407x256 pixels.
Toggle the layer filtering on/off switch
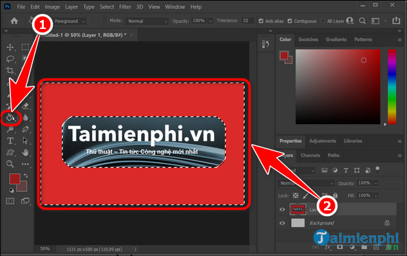(x=377, y=170)
